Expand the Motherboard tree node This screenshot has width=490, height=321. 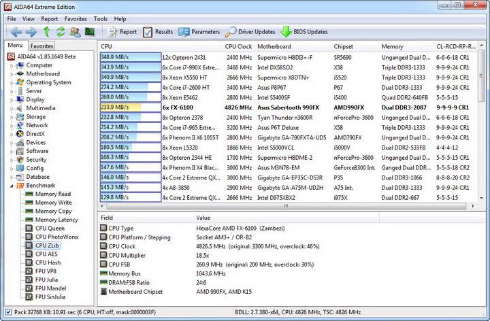(12, 74)
